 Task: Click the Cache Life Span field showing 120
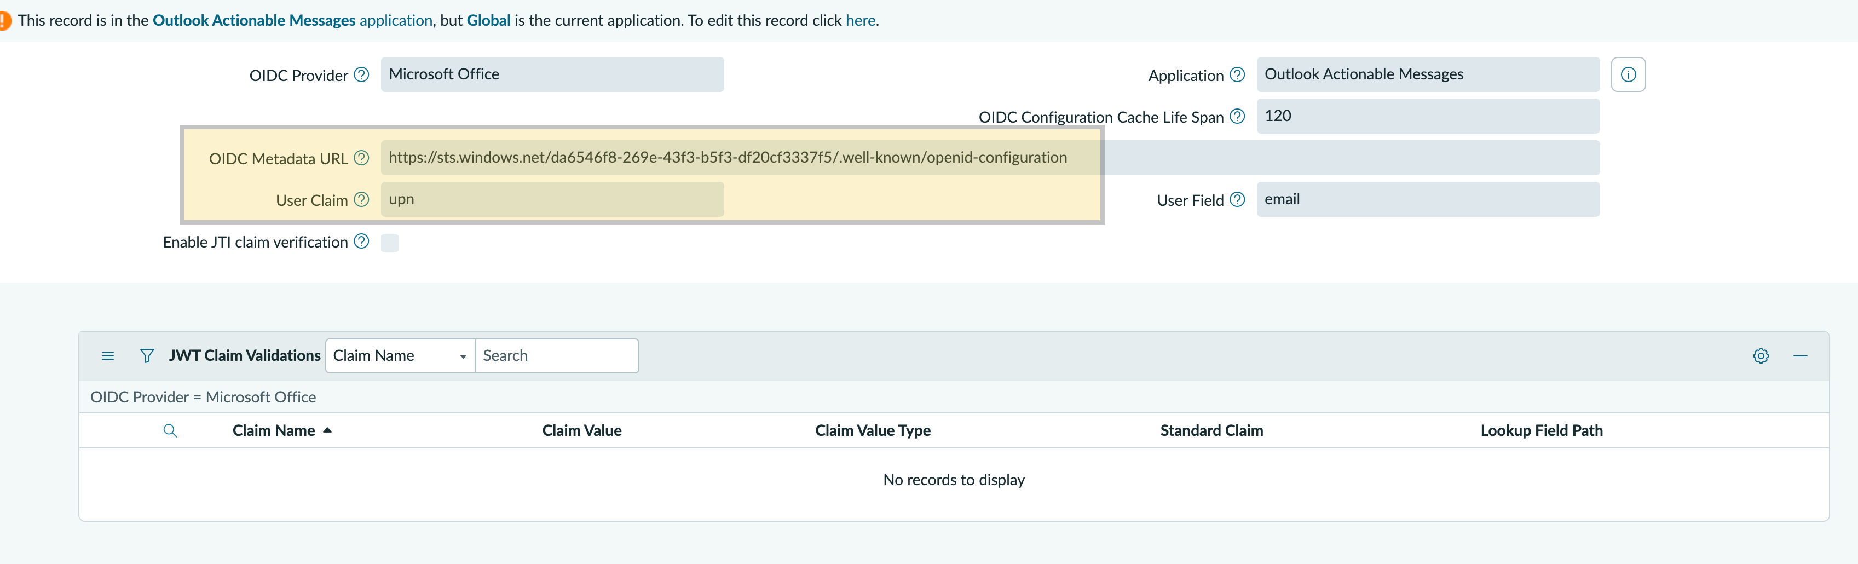point(1427,116)
